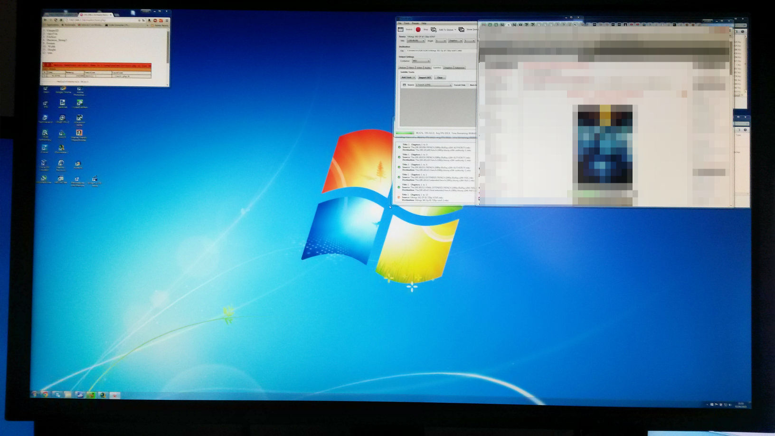Click the Windows Start button

click(34, 394)
